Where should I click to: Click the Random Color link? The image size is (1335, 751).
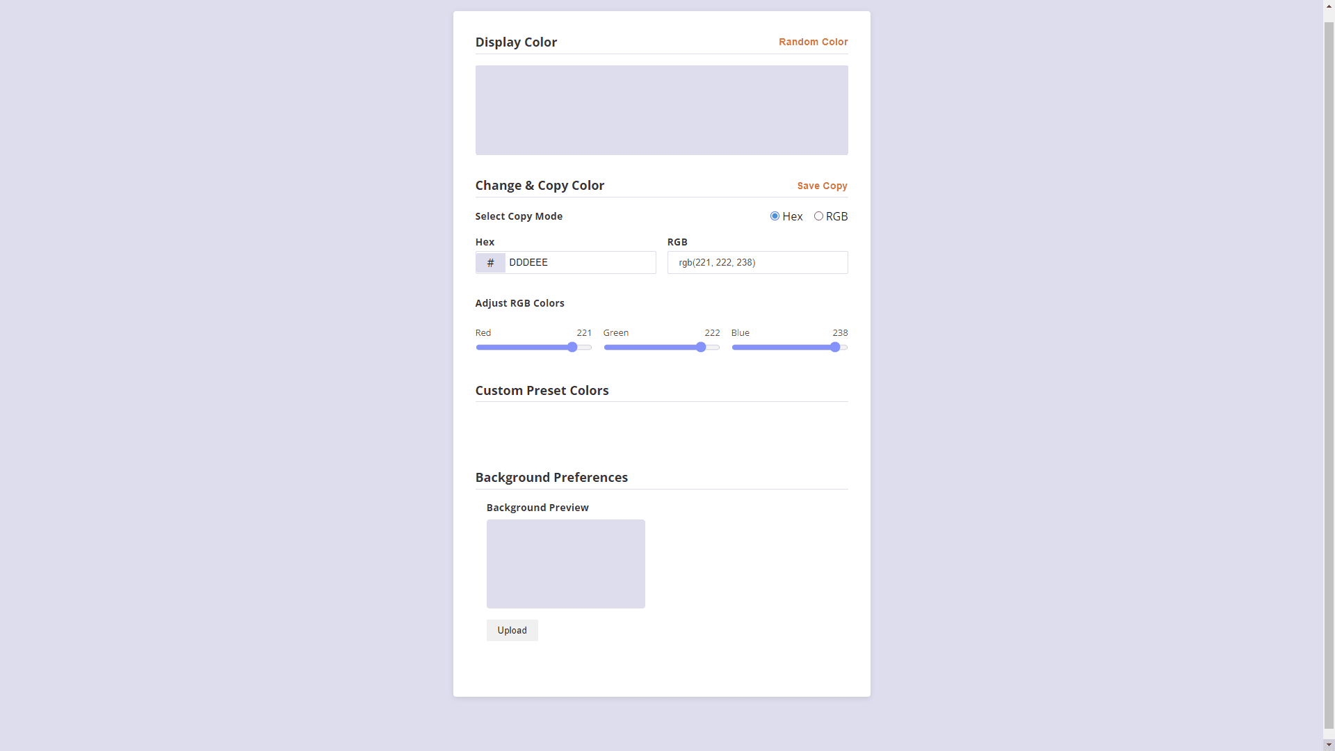[813, 42]
